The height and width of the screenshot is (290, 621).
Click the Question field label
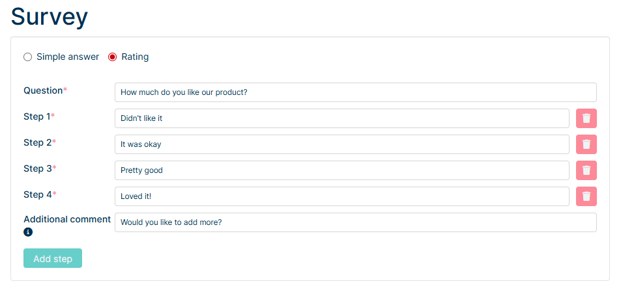pos(43,90)
